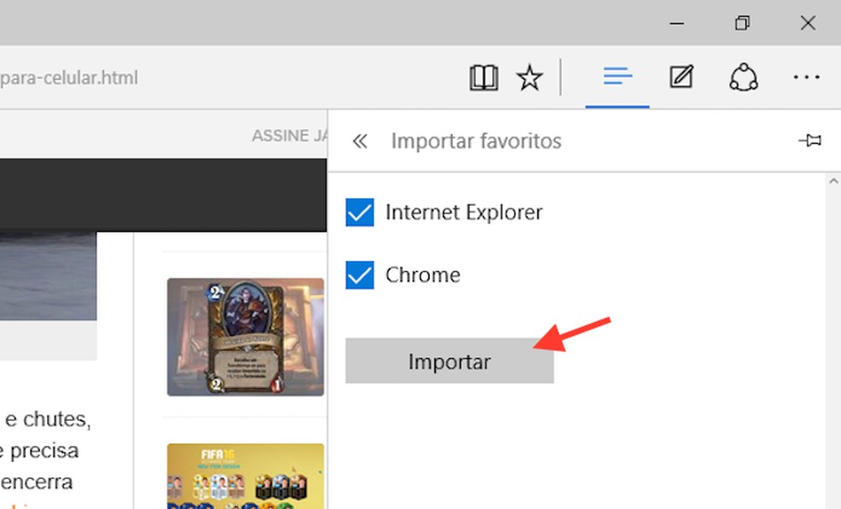Open the ASSINE JÁ link

tap(283, 135)
